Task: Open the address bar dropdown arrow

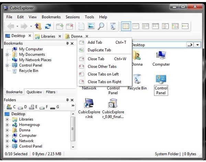Action: tap(197, 45)
